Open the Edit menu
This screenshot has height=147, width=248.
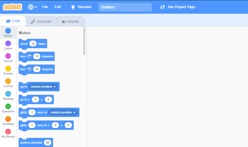pos(58,7)
